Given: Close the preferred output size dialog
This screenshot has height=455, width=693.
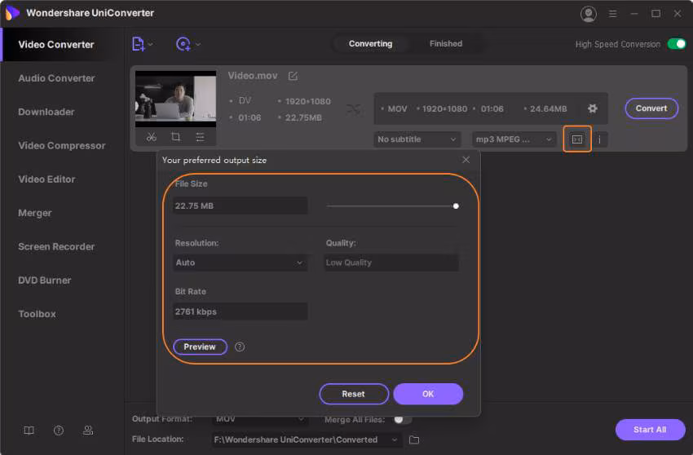Looking at the screenshot, I should (466, 160).
